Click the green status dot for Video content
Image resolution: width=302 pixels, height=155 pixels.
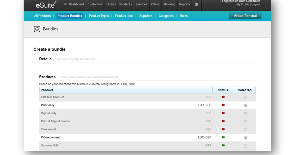pyautogui.click(x=223, y=137)
